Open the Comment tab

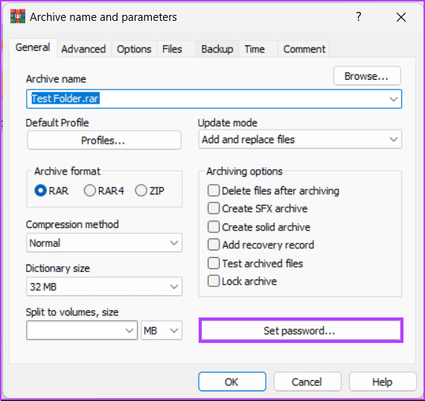tap(304, 49)
